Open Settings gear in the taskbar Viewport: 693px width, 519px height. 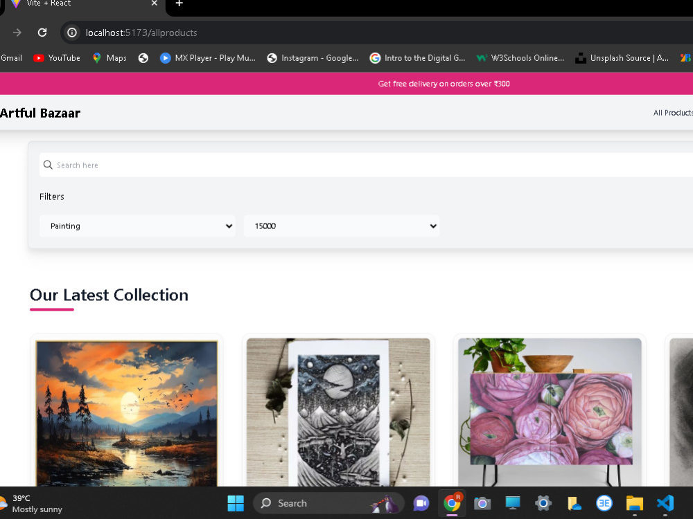tap(543, 503)
